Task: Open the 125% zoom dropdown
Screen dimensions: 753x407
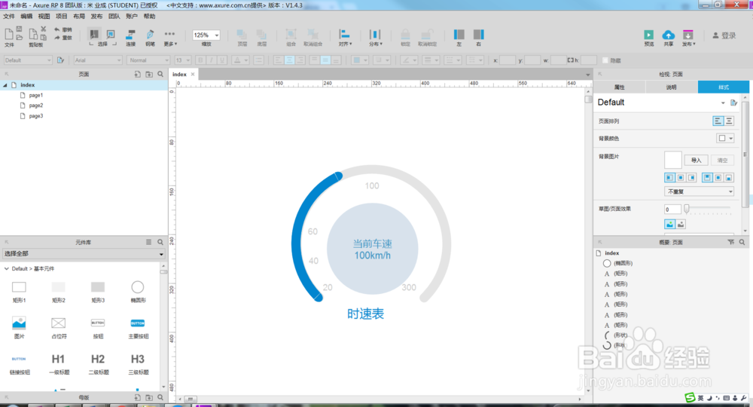Action: (x=217, y=35)
